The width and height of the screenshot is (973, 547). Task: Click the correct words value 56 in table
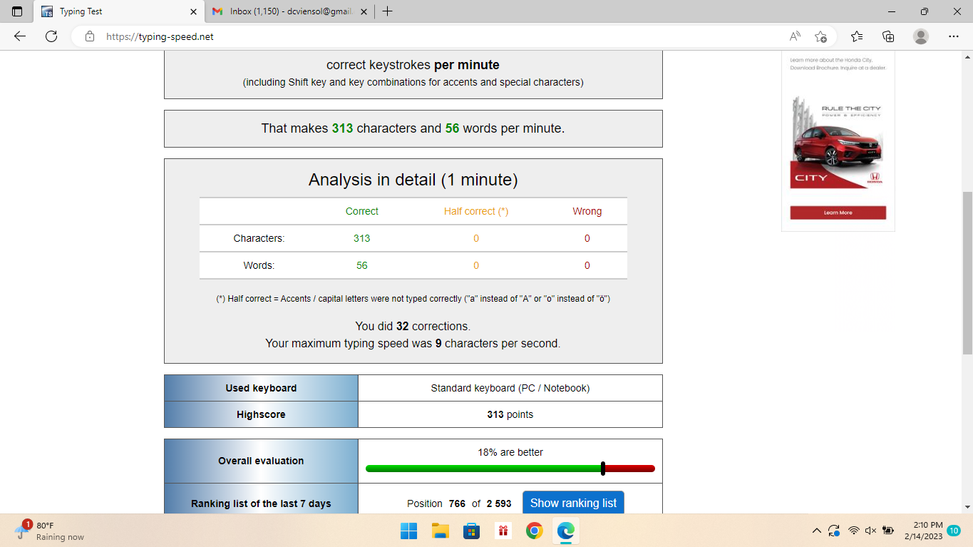(x=362, y=265)
